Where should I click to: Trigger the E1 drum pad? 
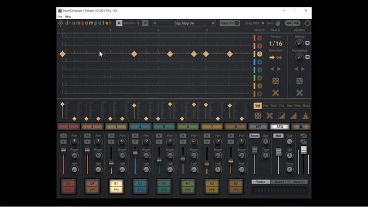pos(116,186)
